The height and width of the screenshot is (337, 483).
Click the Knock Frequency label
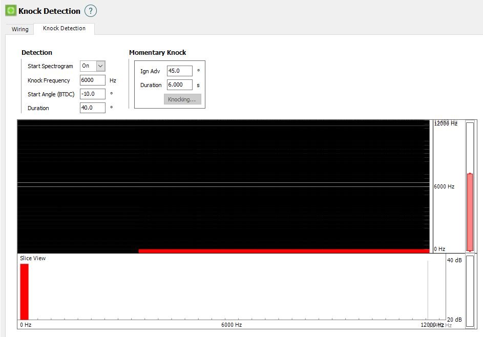(49, 80)
